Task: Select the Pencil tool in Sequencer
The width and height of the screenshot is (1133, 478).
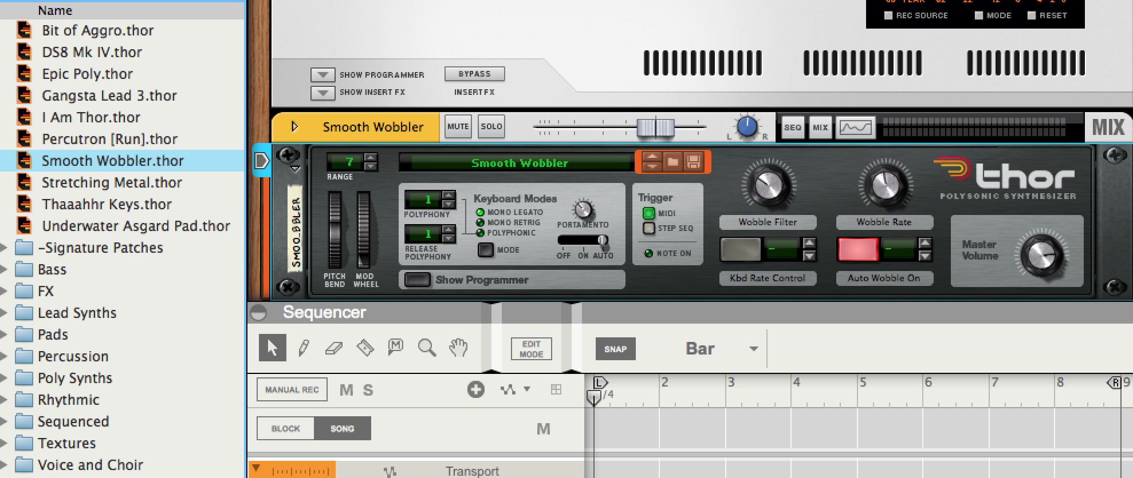Action: pyautogui.click(x=304, y=348)
